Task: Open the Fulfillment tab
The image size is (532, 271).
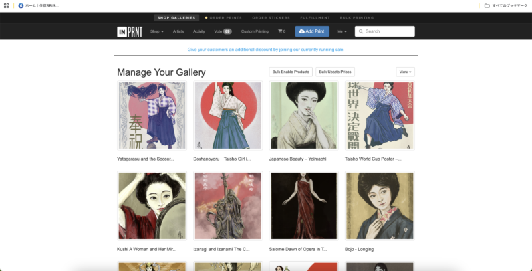Action: coord(315,18)
